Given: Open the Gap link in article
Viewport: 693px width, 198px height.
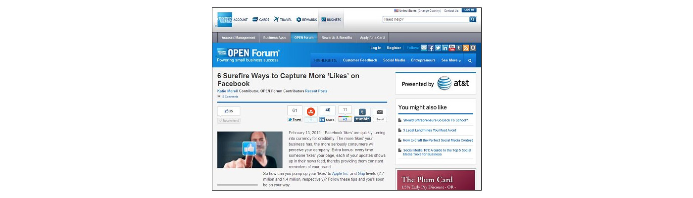Looking at the screenshot, I should point(361,174).
